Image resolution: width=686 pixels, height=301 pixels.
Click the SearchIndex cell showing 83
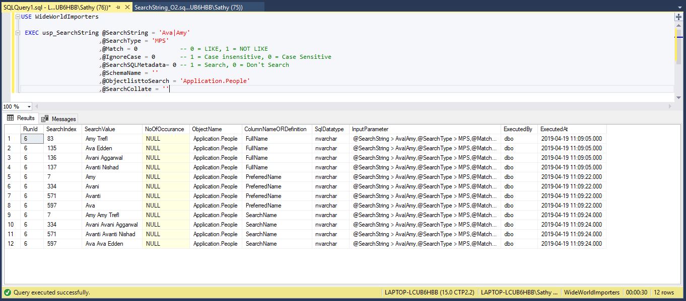(x=62, y=139)
